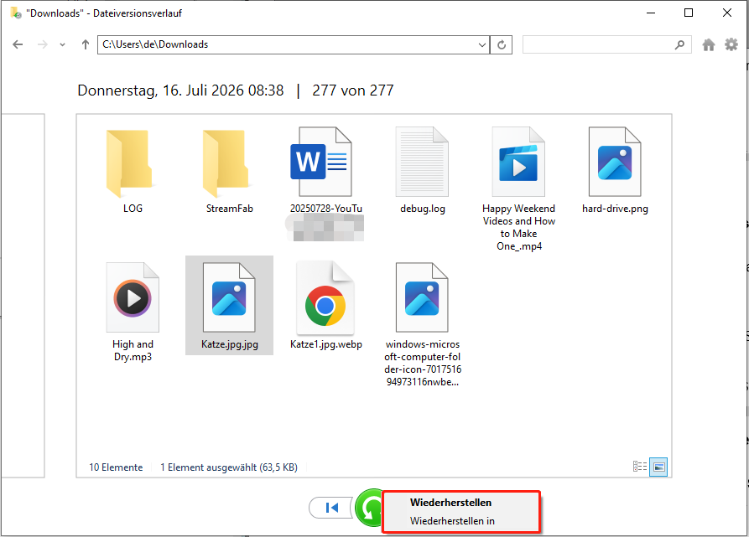Open the home icon in toolbar
The width and height of the screenshot is (749, 537).
click(x=709, y=45)
